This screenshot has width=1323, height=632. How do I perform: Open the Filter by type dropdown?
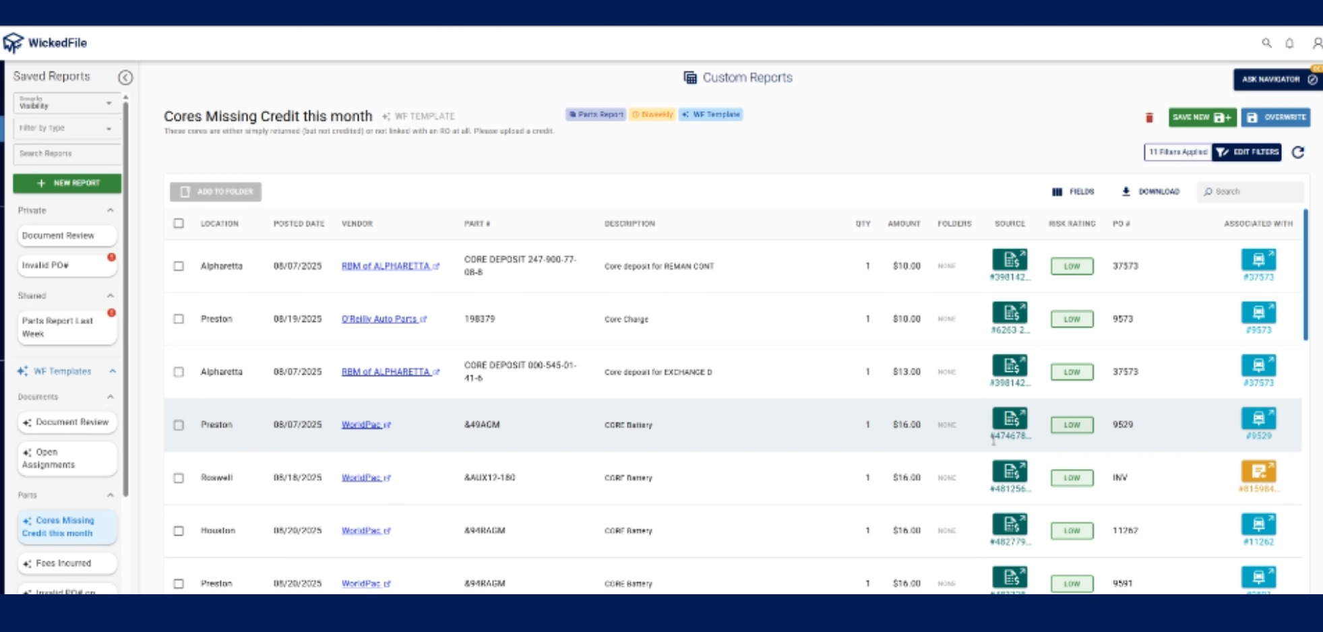[66, 128]
